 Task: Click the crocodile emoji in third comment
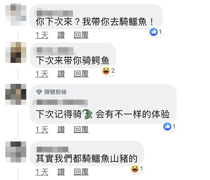point(87,114)
